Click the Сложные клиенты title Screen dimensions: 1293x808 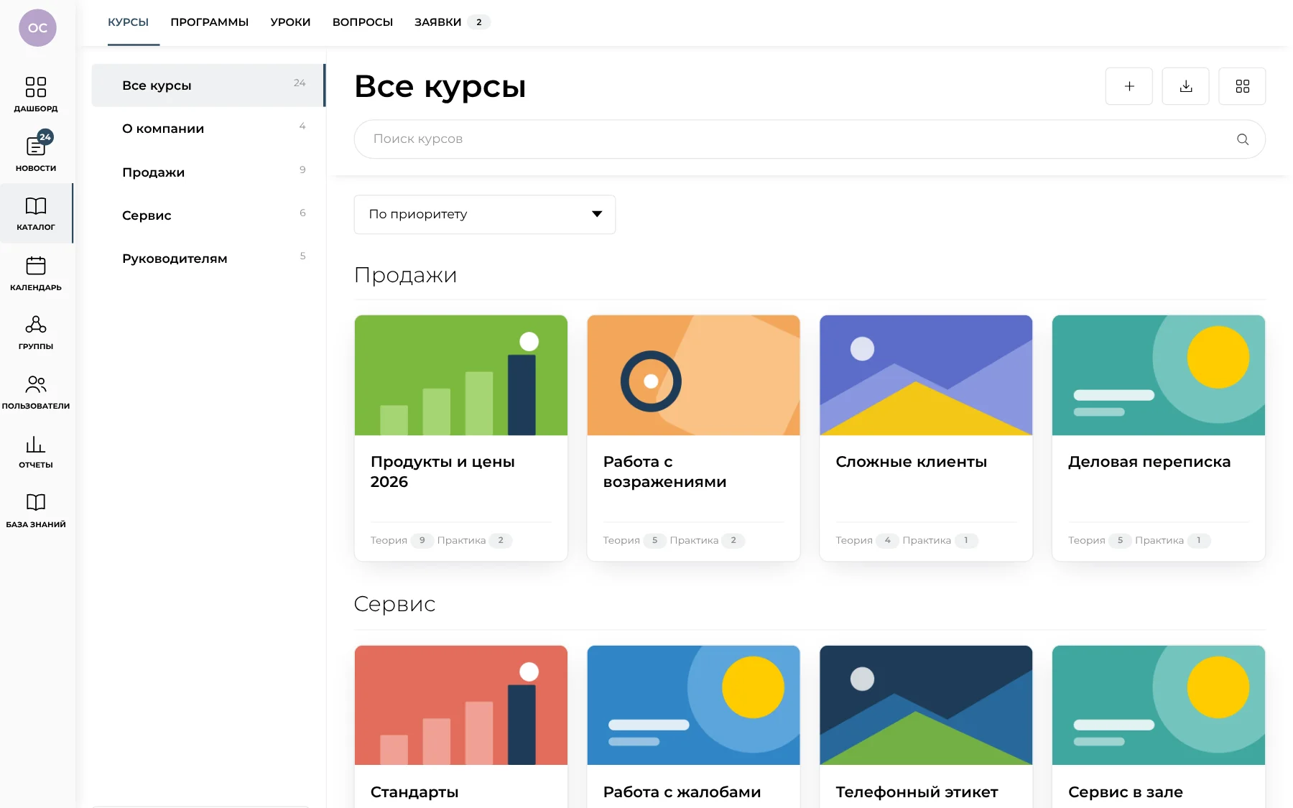pyautogui.click(x=912, y=462)
